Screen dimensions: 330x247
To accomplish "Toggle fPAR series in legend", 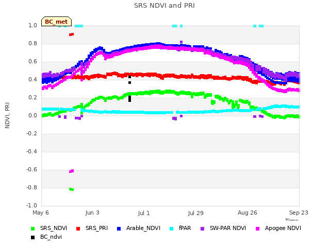I will [x=180, y=228].
